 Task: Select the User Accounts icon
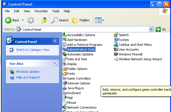116,49
